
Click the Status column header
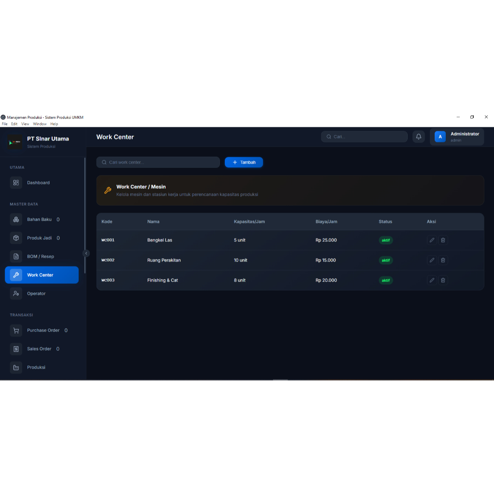coord(385,222)
